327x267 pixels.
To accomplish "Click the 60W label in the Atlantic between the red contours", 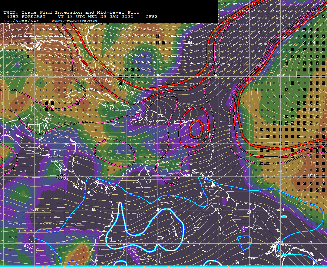I will tap(219, 75).
